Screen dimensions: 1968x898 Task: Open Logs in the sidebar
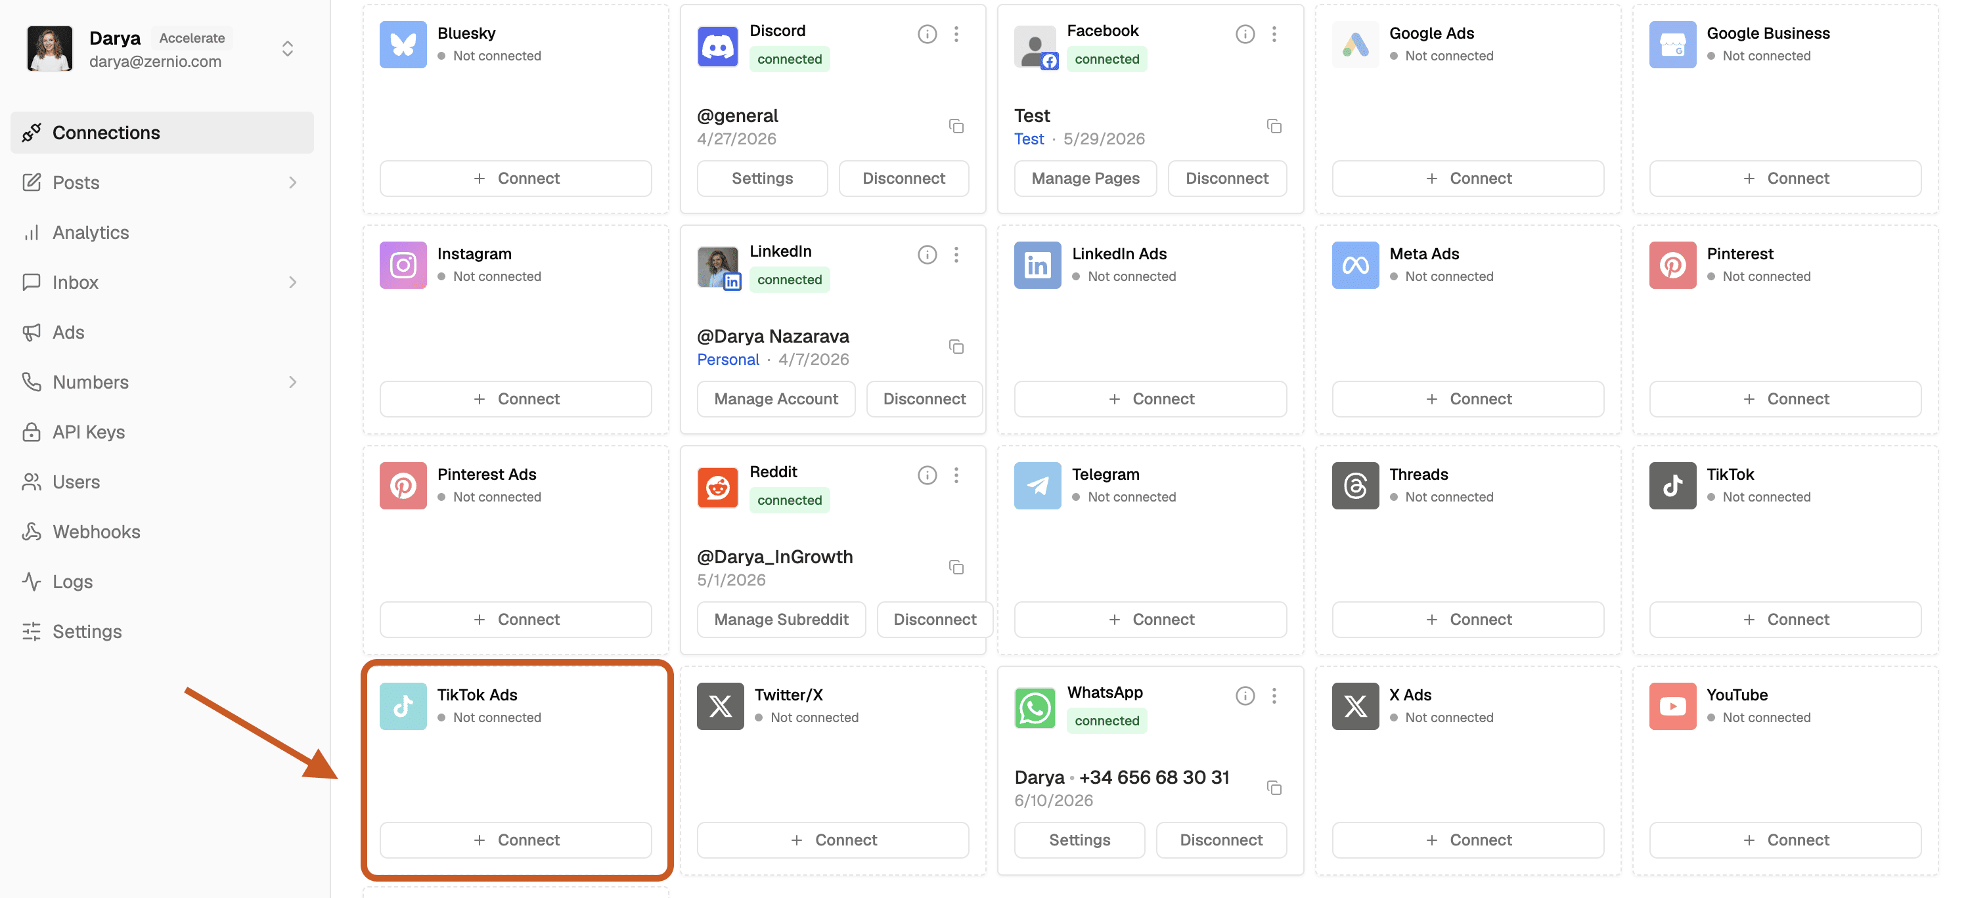pyautogui.click(x=162, y=582)
